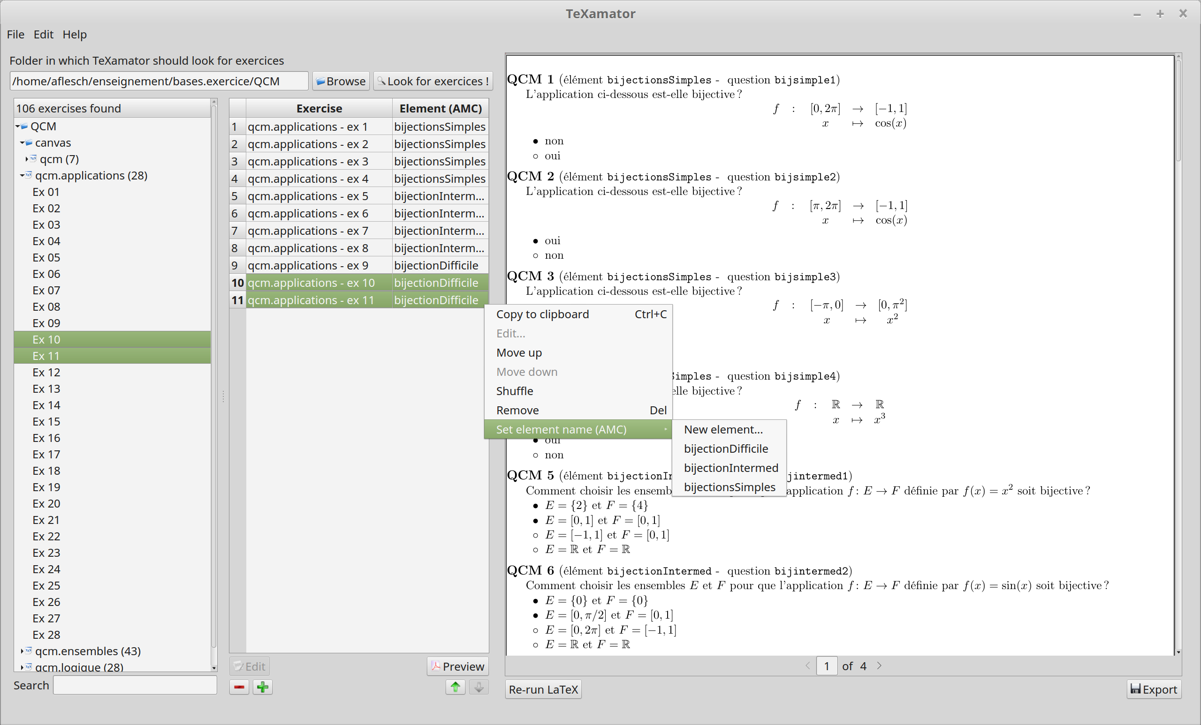The height and width of the screenshot is (725, 1201).
Task: Maximize the TeXamator window
Action: tap(1160, 14)
